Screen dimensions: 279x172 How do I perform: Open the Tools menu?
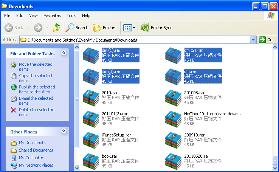(71, 15)
